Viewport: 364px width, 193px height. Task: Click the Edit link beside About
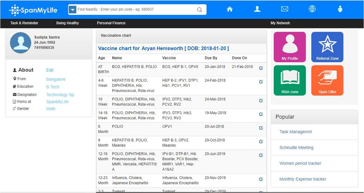coord(50,70)
